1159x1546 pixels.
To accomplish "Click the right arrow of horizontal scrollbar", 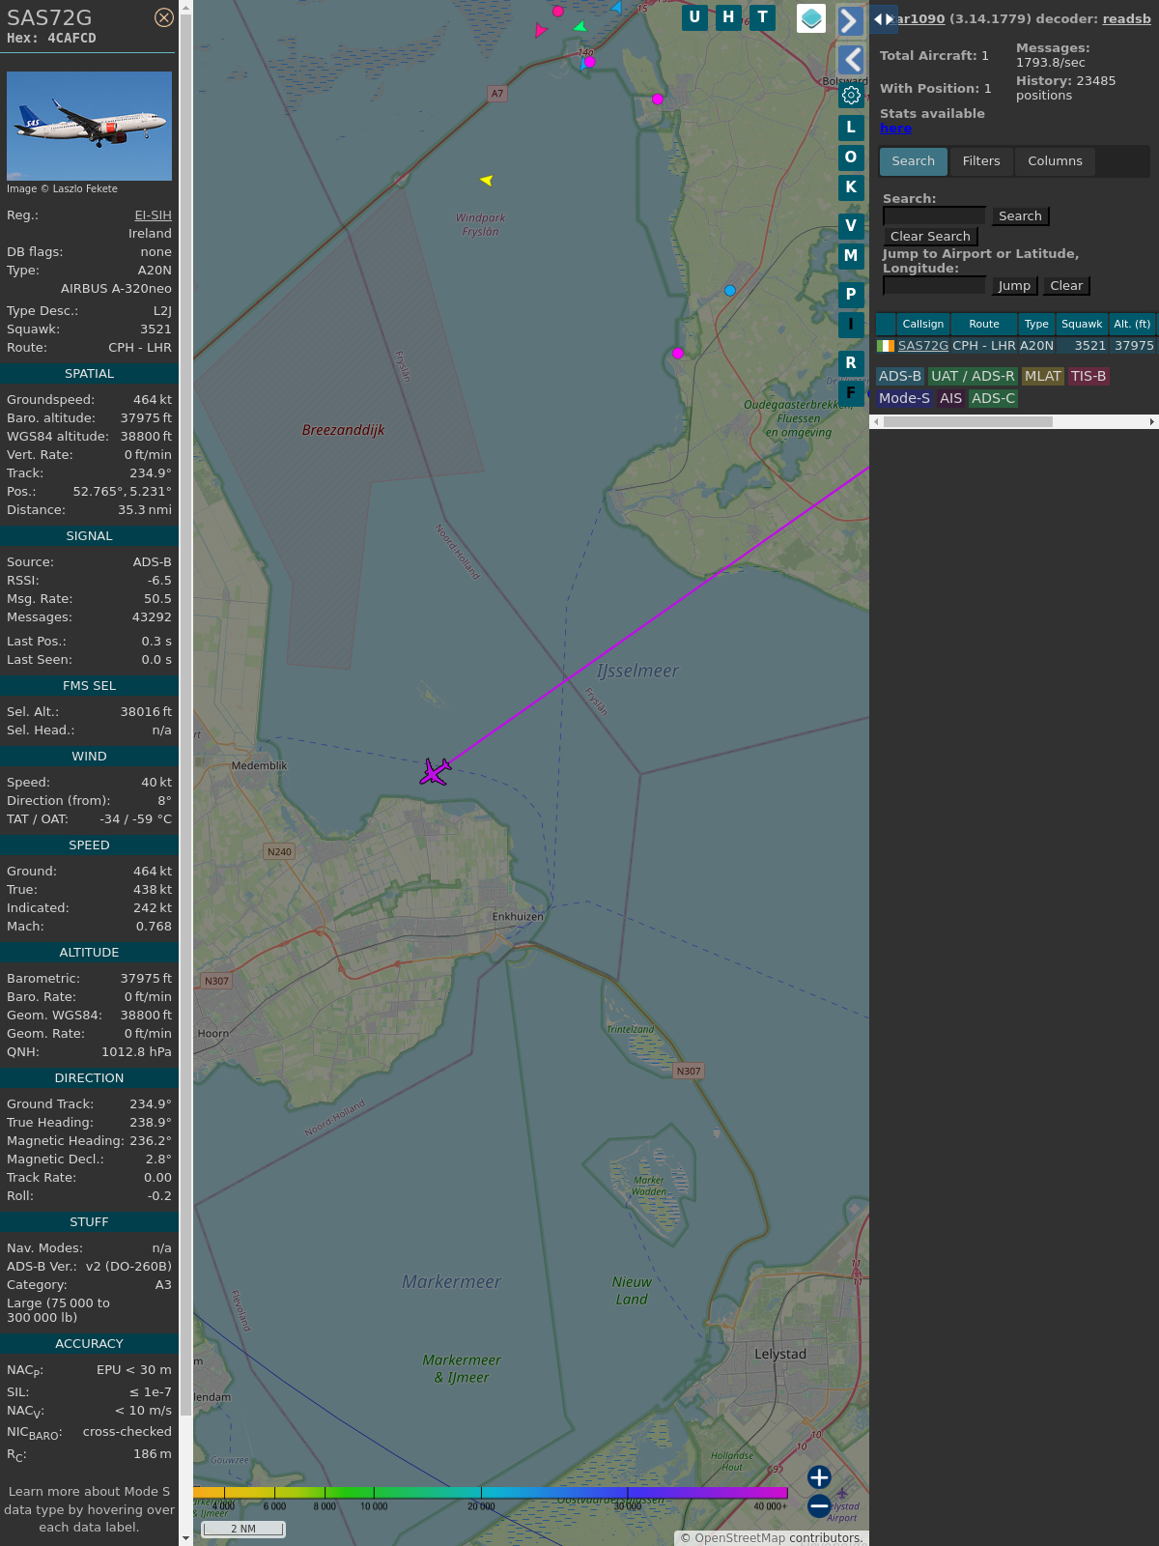I will (x=1152, y=422).
